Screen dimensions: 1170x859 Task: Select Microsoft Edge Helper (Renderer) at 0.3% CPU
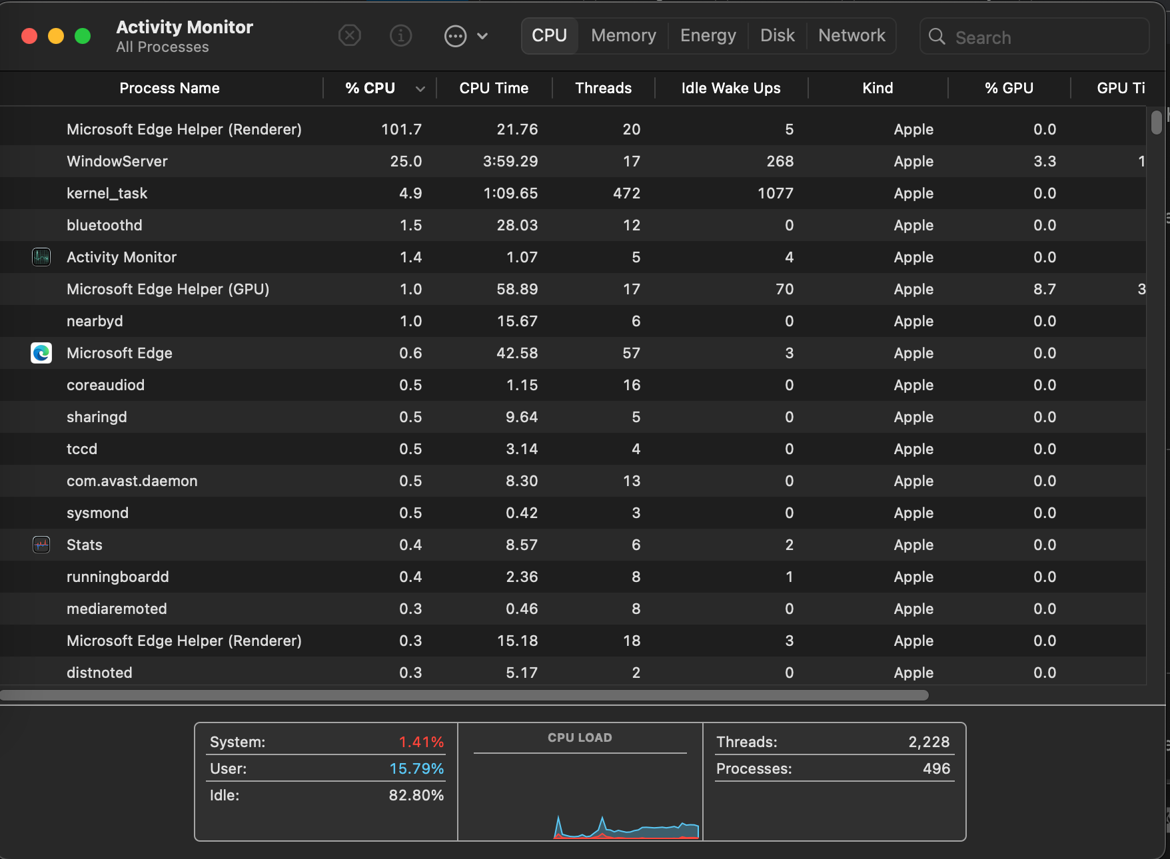(573, 641)
